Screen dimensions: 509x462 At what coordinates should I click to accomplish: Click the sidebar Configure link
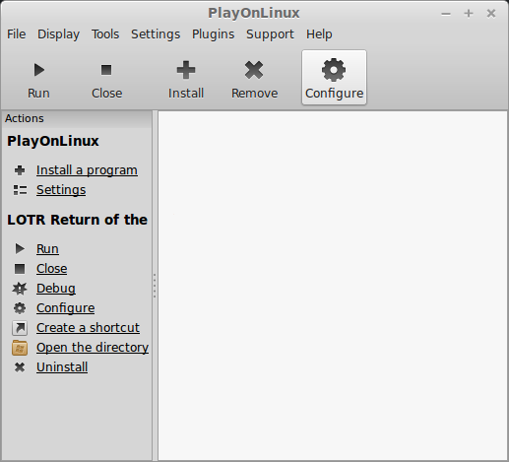[x=66, y=308]
